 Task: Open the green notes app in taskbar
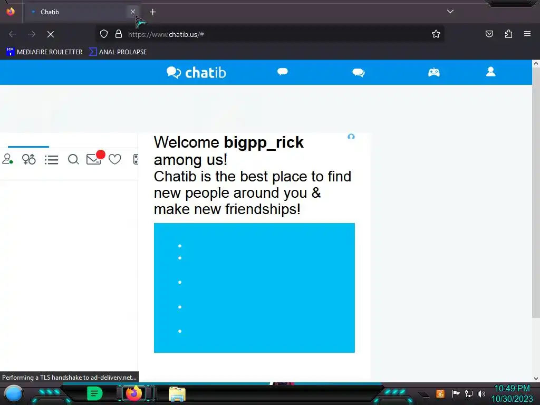95,393
